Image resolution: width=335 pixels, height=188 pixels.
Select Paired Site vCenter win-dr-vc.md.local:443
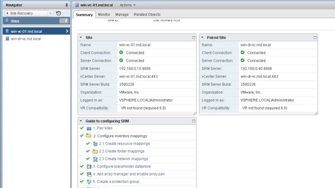(x=259, y=77)
